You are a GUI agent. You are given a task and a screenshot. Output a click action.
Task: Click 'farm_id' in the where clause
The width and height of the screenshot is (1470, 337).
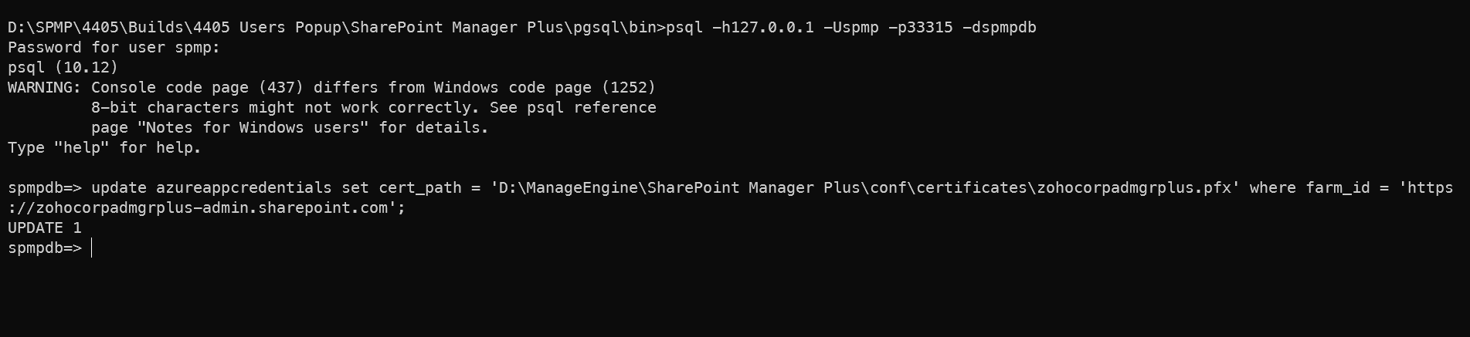coord(1338,188)
